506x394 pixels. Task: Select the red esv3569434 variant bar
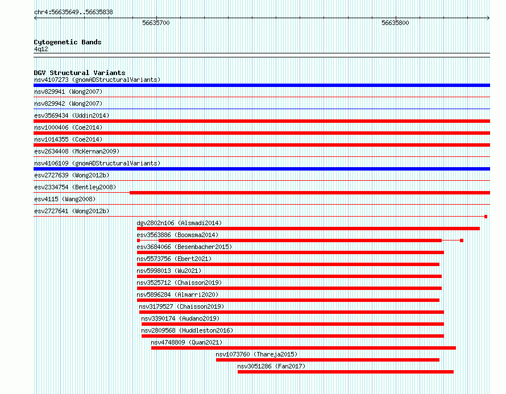(x=262, y=121)
